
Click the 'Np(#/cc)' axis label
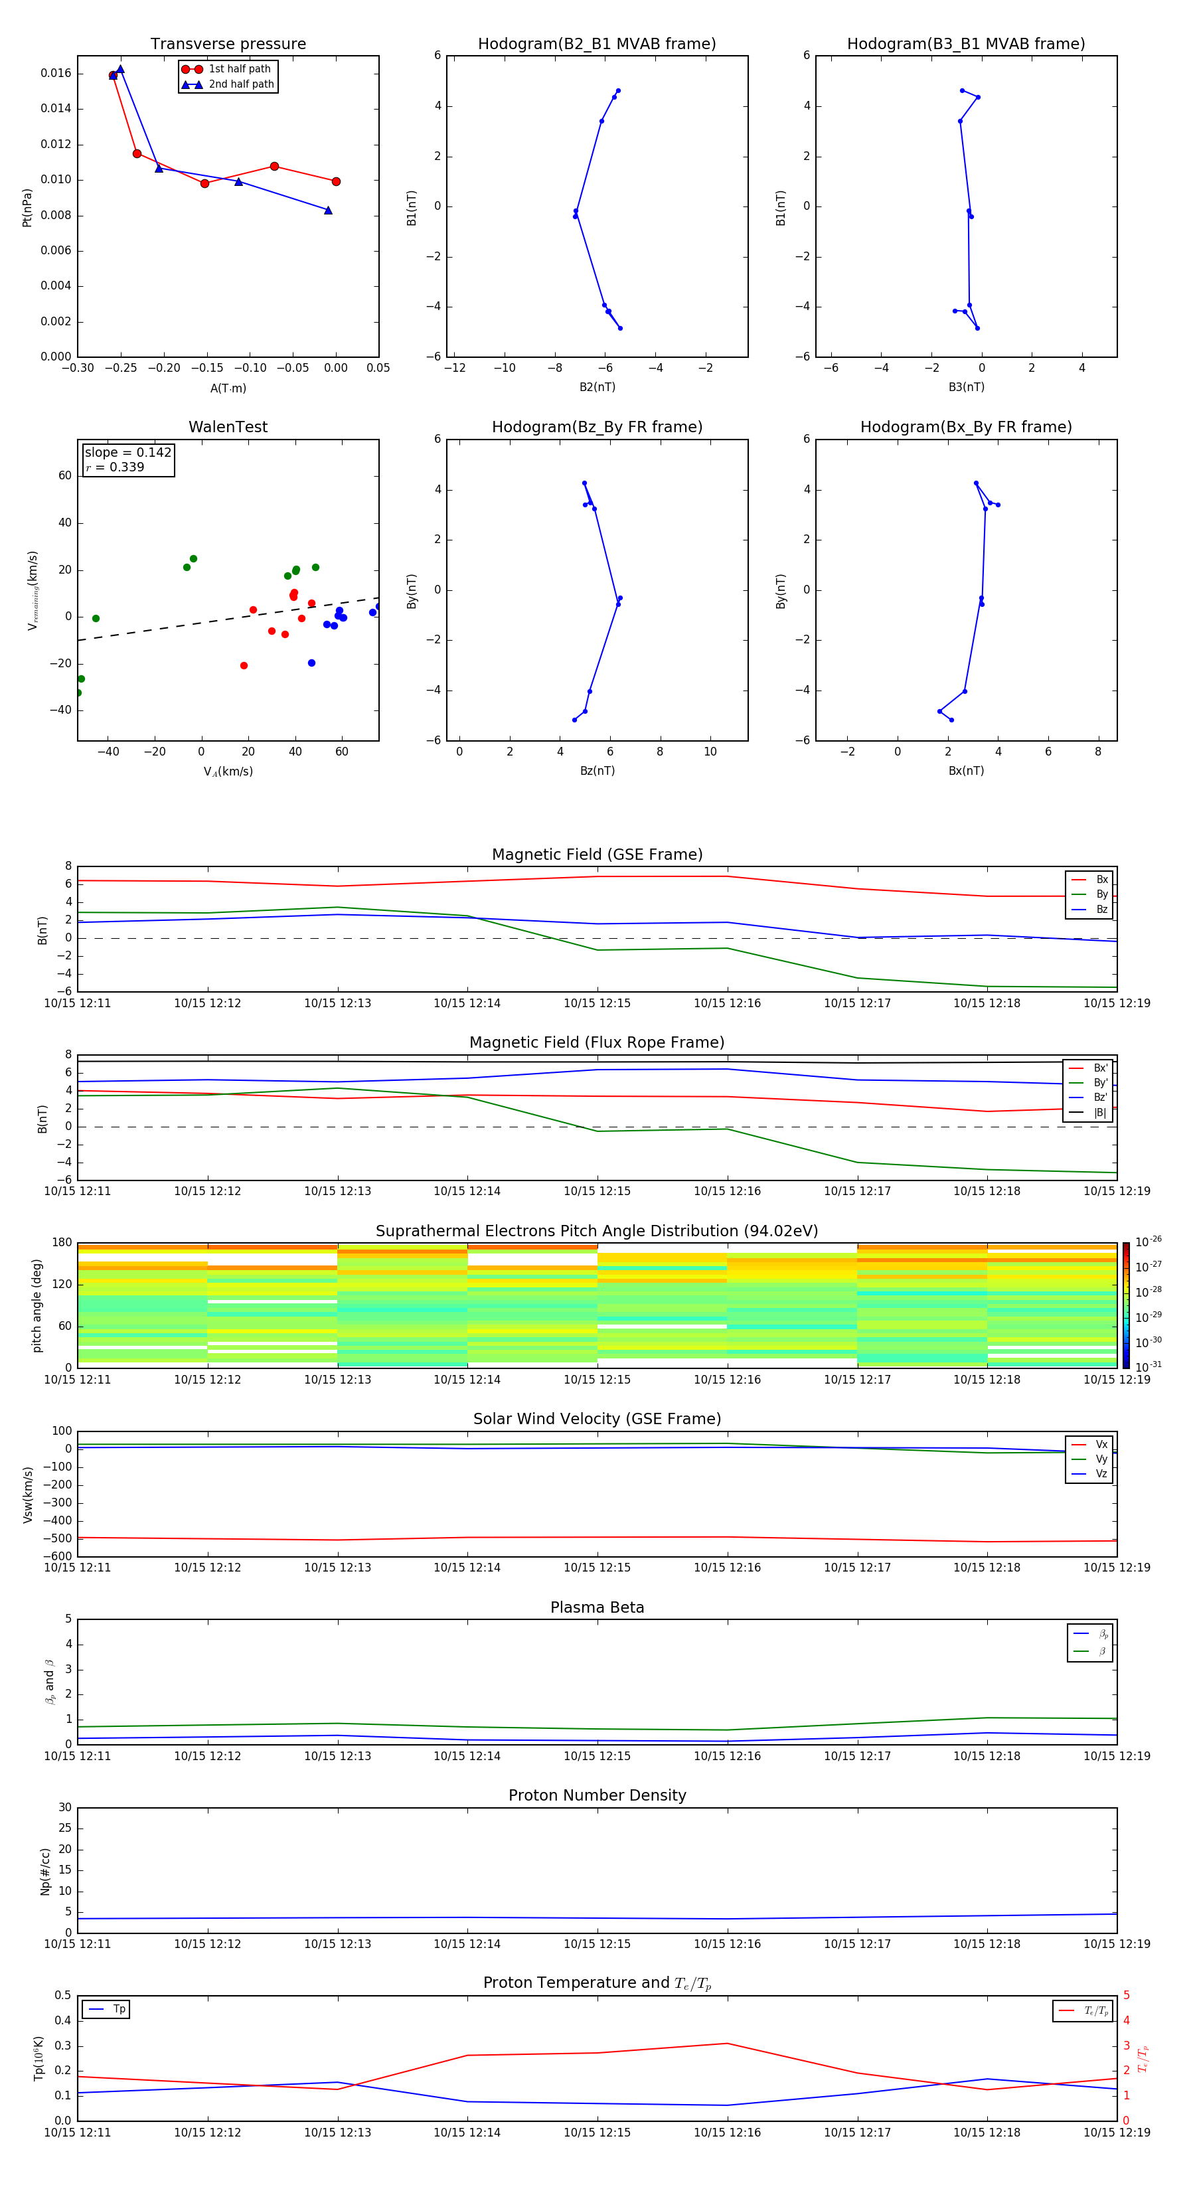(x=45, y=1870)
